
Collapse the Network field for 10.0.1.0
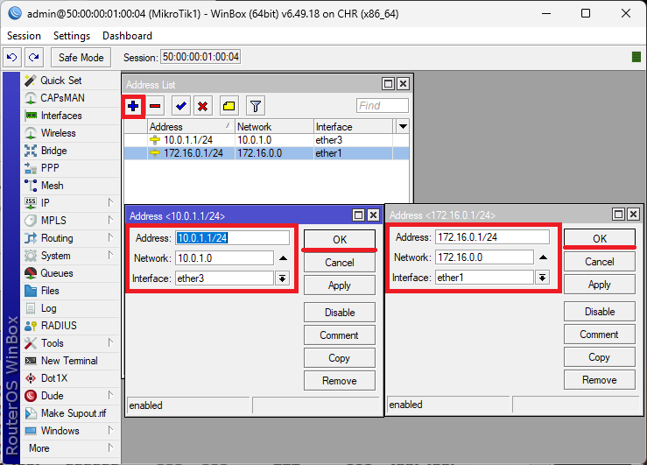[282, 258]
